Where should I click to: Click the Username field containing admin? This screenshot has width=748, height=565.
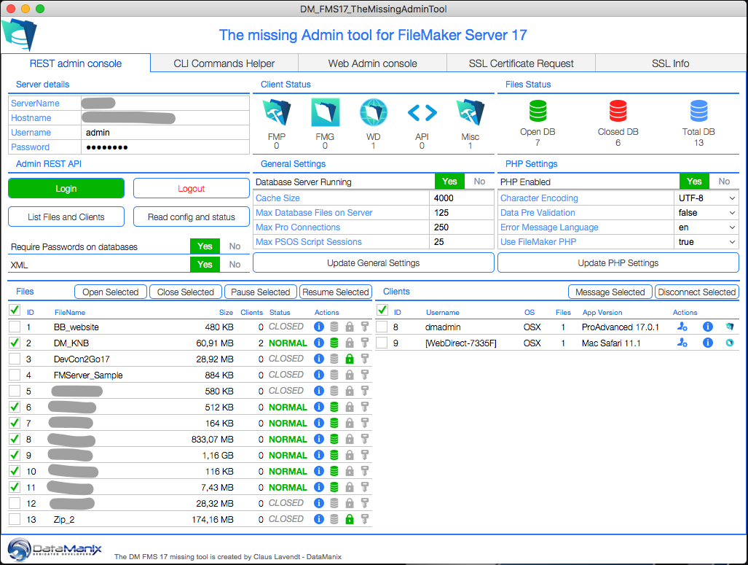click(165, 133)
